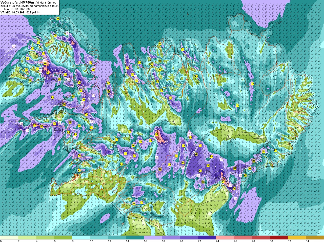324x243 pixels.
Task: Click the 'VT: Mið. 10.03.2021 02Z' valid-time line
Action: pyautogui.click(x=16, y=12)
